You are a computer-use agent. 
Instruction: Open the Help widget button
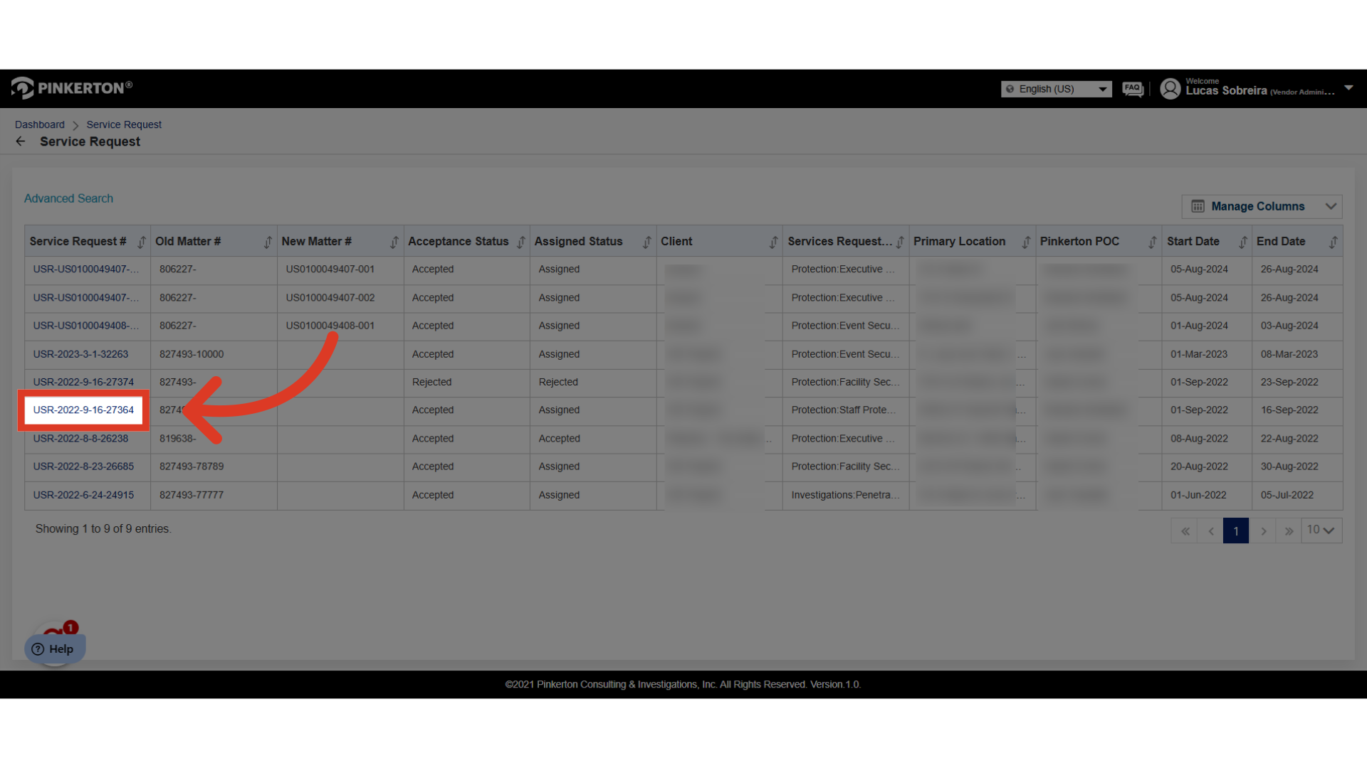pyautogui.click(x=54, y=649)
